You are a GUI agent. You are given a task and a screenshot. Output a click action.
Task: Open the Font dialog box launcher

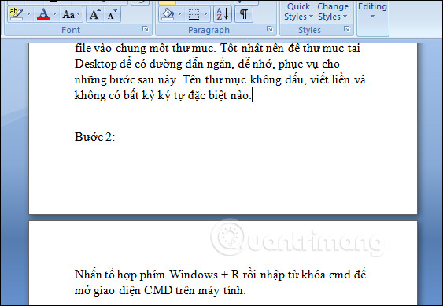pos(146,29)
